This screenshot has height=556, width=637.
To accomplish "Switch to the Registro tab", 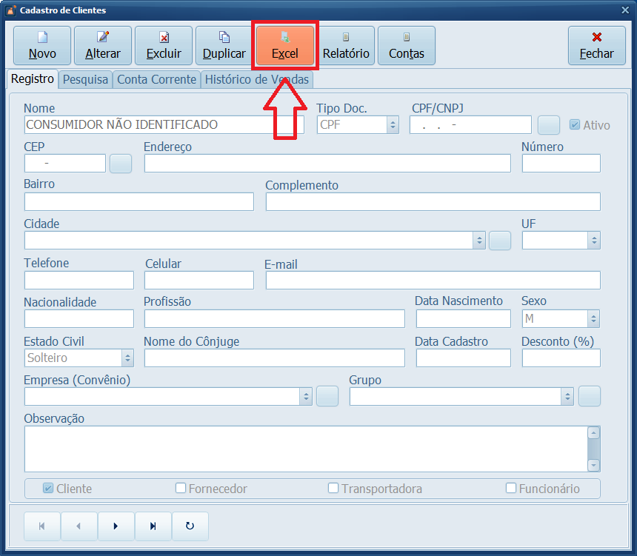I will tap(33, 78).
